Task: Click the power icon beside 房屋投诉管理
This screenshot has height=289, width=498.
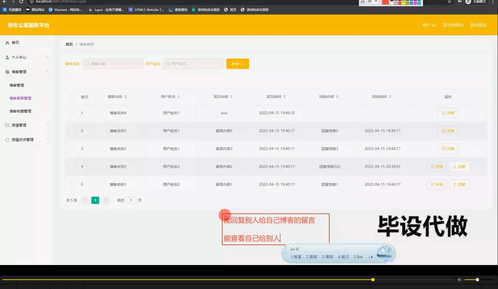Action: point(7,140)
